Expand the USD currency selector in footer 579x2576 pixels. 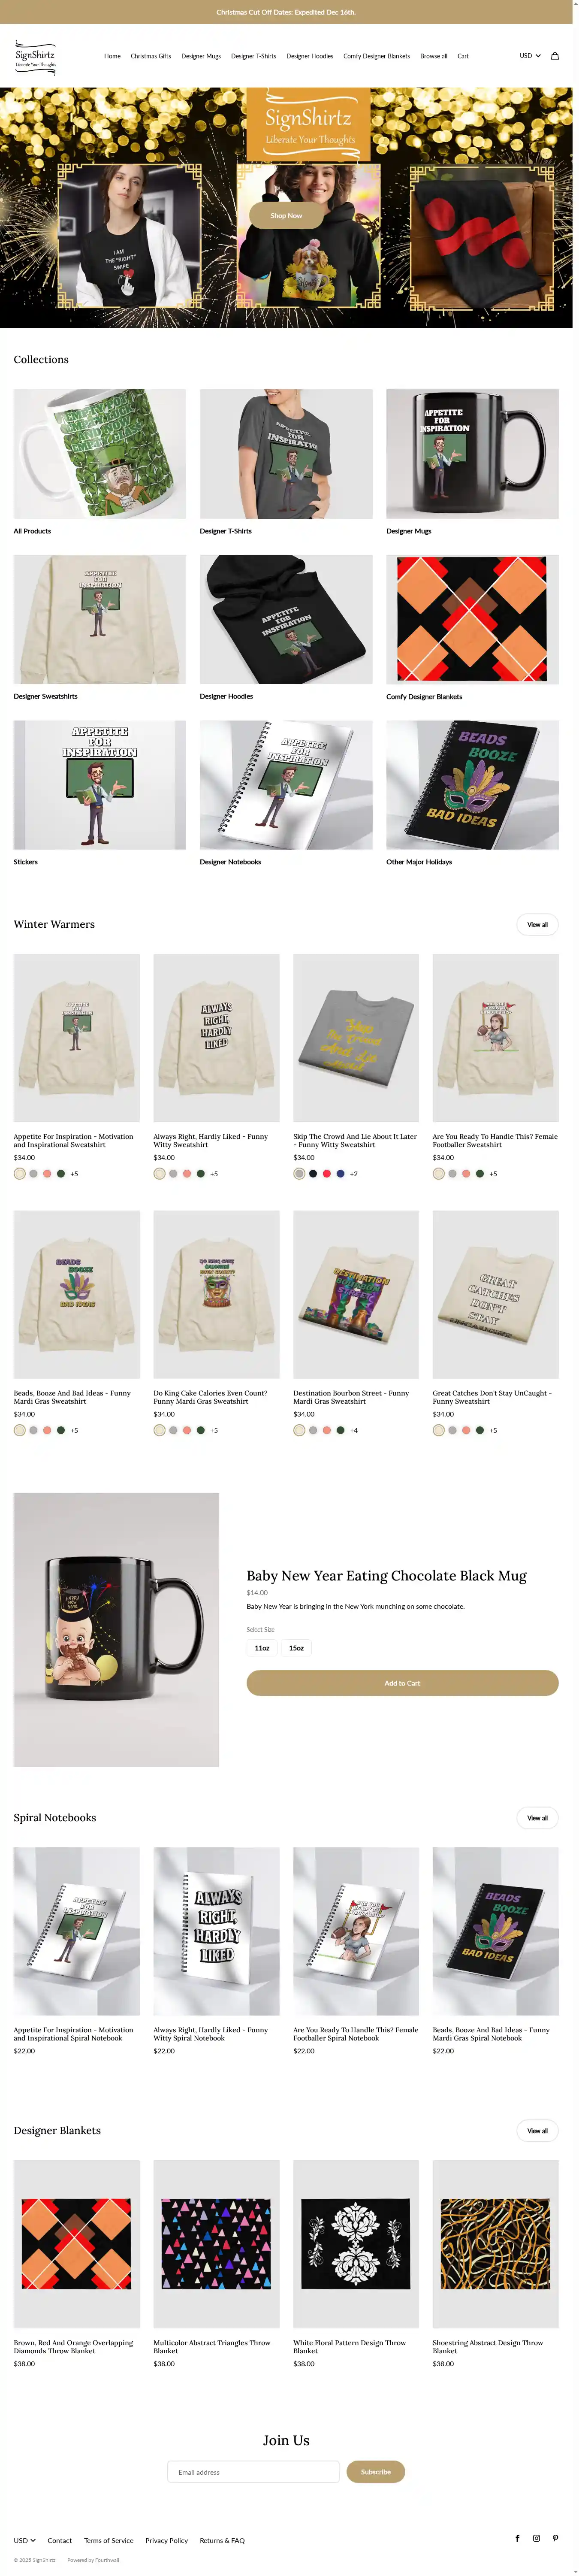24,2540
